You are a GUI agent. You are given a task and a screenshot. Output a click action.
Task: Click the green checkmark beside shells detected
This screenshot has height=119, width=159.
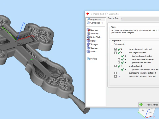119,66
